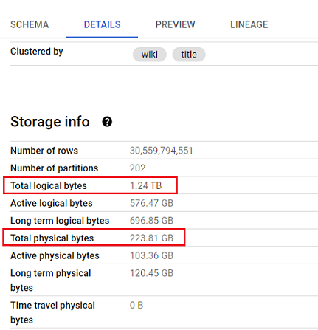Open the LINEAGE tab

point(249,24)
